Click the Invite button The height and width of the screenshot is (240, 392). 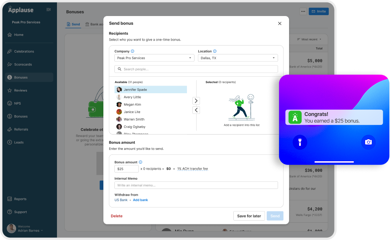(319, 11)
